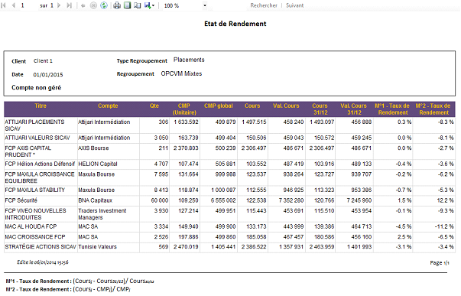Screen dimensions: 461x296
Task: Select FCP Hélion Actions Défensif title cell
Action: (41, 164)
